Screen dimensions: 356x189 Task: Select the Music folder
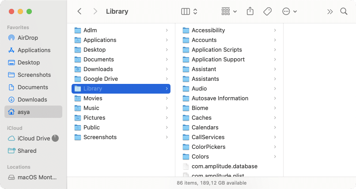point(121,108)
